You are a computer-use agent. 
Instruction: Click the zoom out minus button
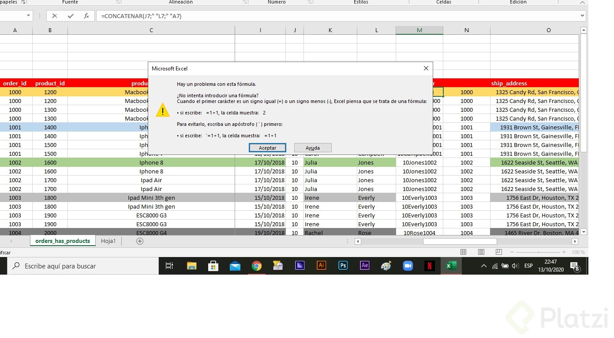[x=512, y=252]
